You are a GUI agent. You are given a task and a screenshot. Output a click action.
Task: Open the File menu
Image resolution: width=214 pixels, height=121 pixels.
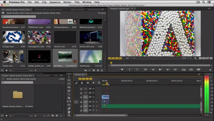pos(30,2)
